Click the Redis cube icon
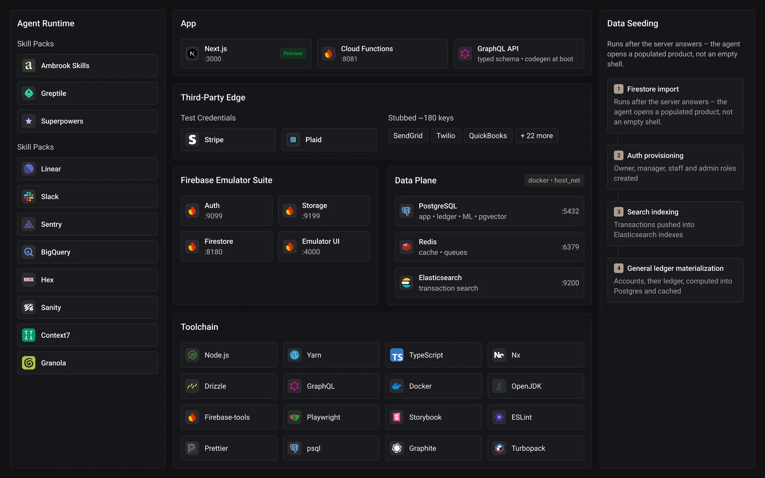The width and height of the screenshot is (765, 478). [x=406, y=247]
